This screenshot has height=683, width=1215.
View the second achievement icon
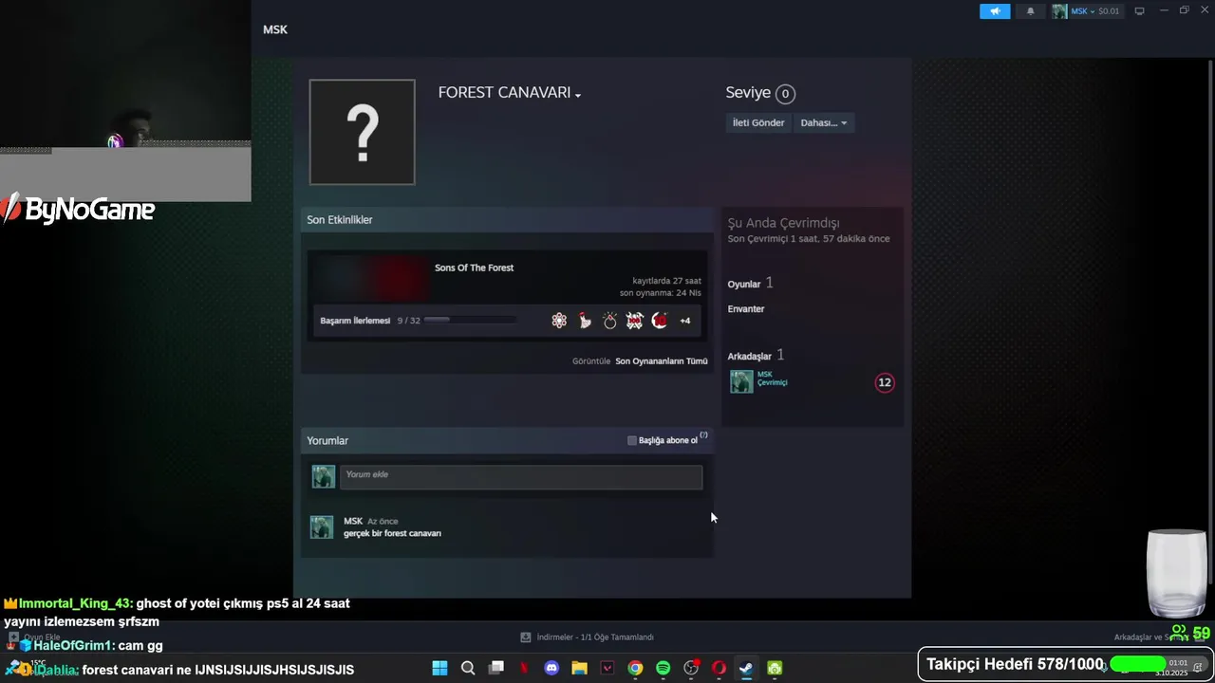pos(585,321)
